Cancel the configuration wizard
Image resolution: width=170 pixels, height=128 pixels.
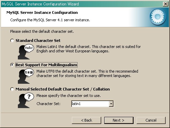tap(151, 120)
